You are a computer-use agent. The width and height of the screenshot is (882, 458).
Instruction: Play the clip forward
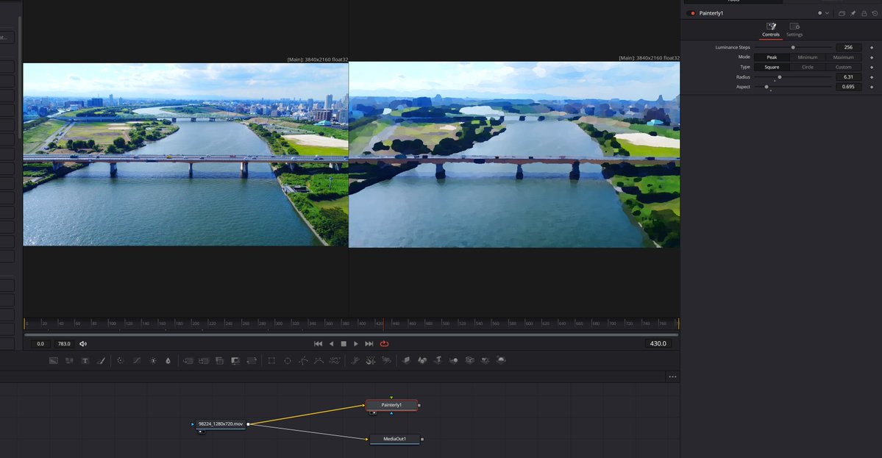coord(355,344)
